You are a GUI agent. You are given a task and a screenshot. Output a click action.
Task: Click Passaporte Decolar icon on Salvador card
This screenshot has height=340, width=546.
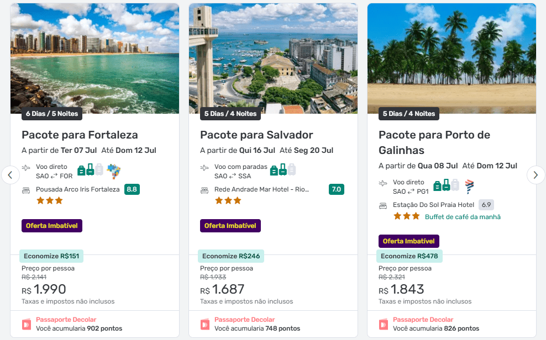[205, 324]
